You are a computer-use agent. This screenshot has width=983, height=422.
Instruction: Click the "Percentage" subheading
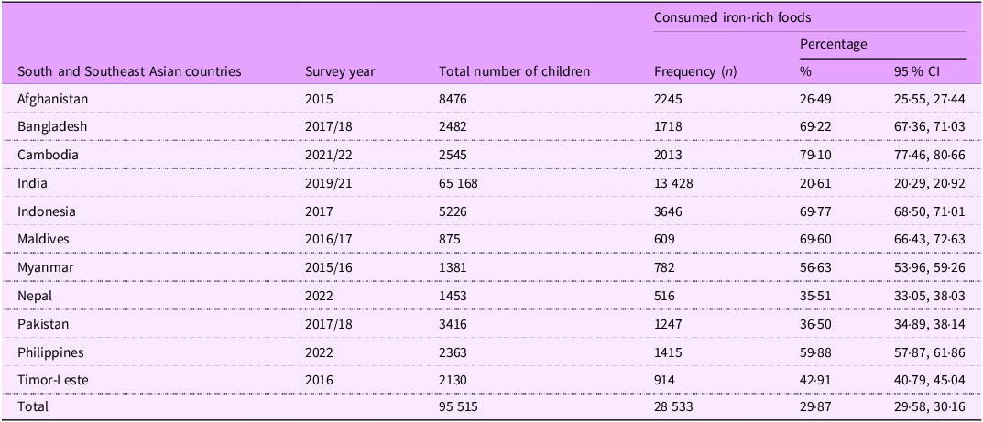click(834, 44)
